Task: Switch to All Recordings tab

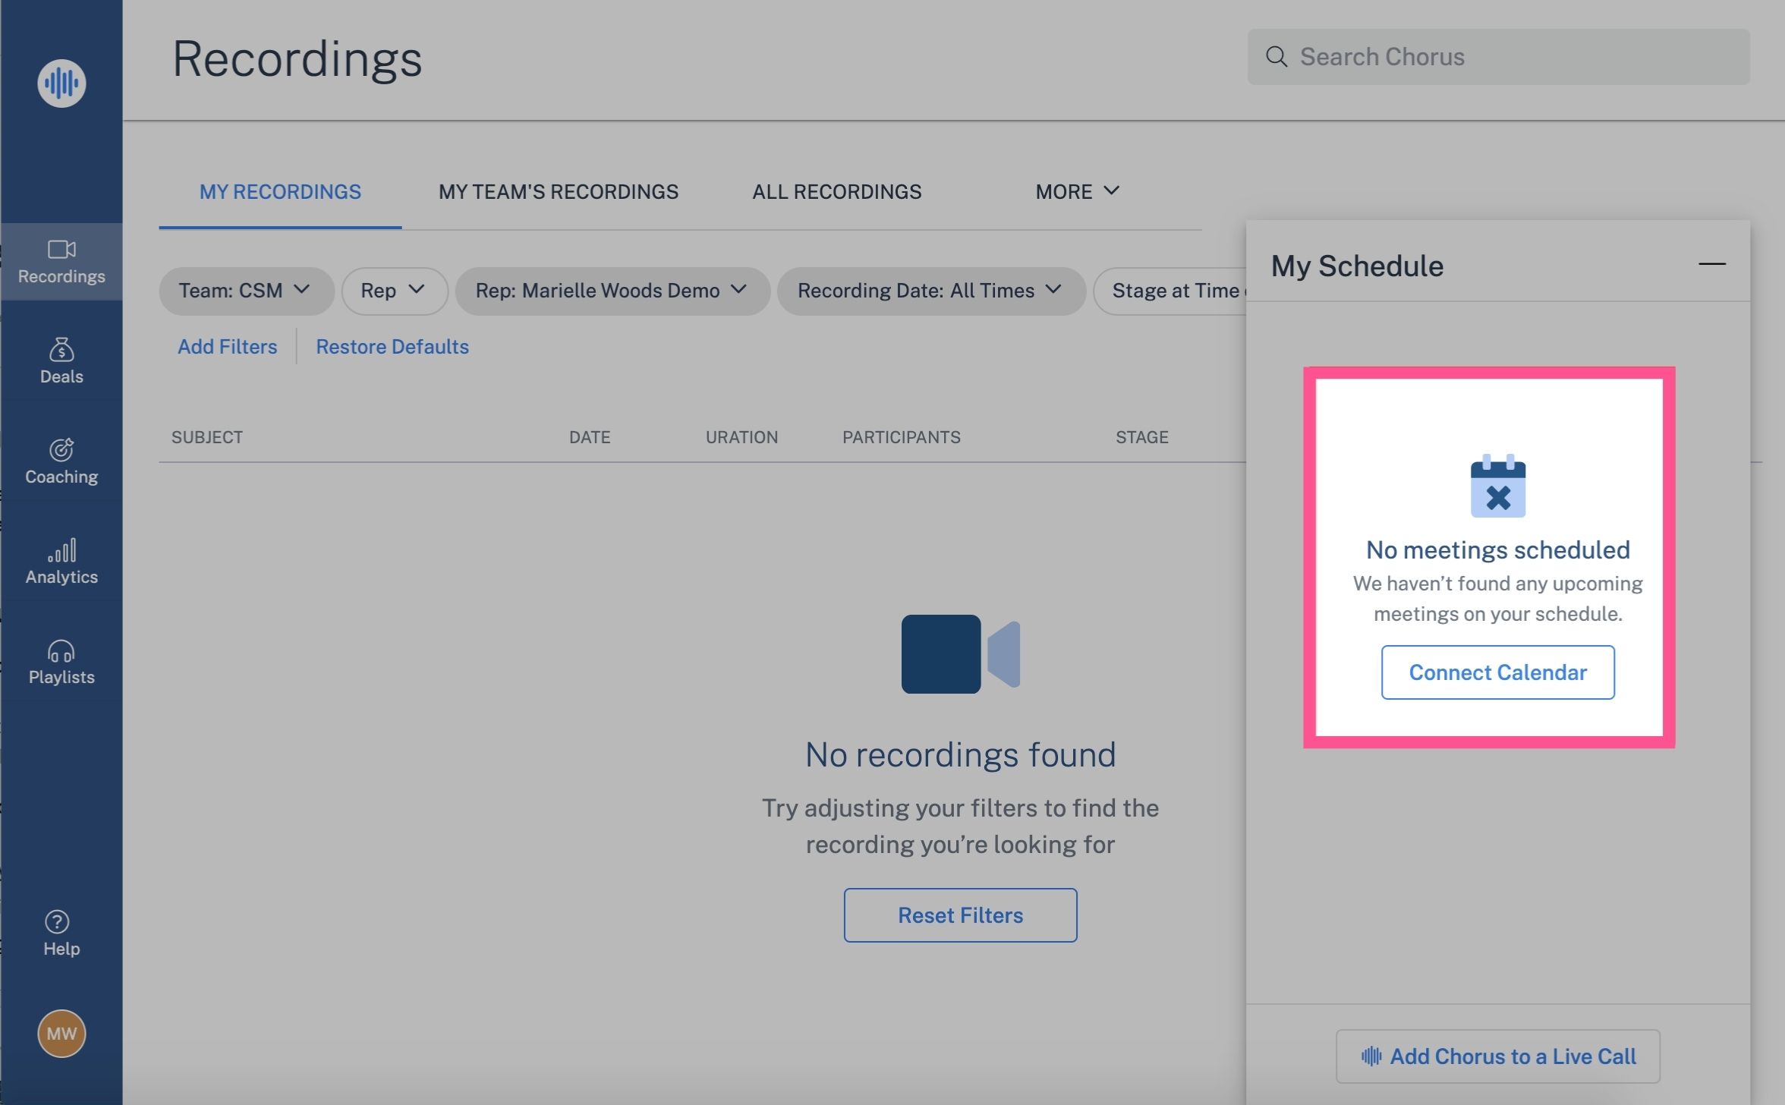Action: [x=836, y=192]
